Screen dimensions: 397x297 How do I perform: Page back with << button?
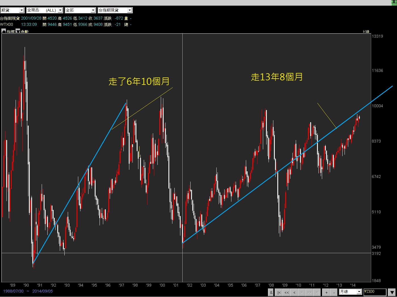point(287,292)
